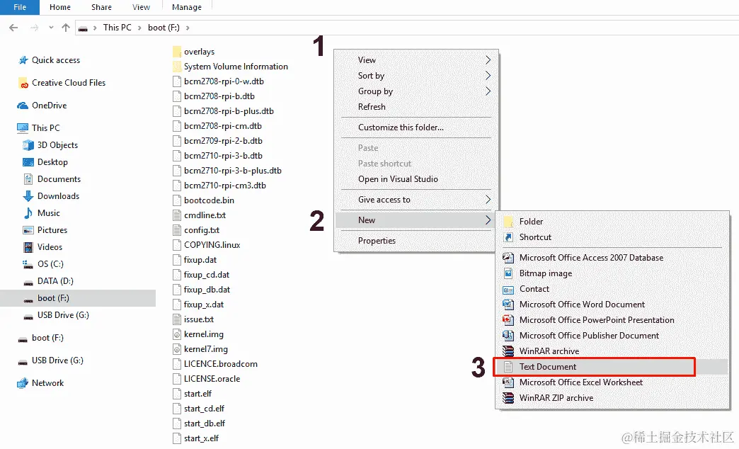Click the OneDrive cloud icon
This screenshot has height=449, width=739.
click(23, 106)
